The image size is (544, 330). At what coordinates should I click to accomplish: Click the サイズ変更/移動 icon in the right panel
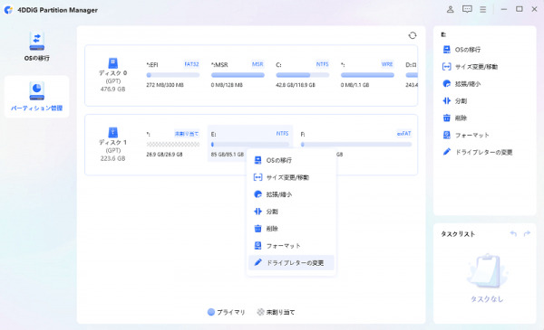(446, 66)
